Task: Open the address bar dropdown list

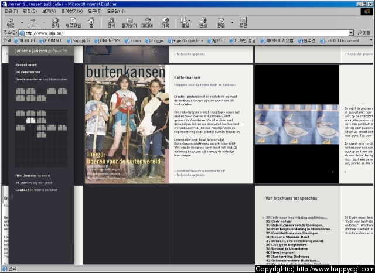Action: 351,33
